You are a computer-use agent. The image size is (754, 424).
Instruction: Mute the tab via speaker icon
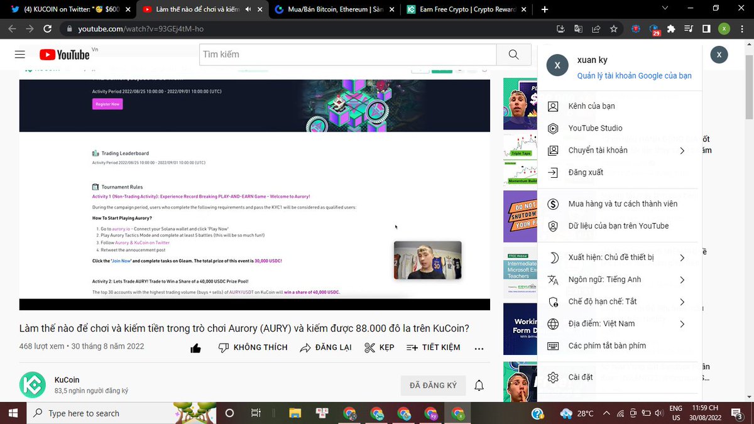coord(248,9)
